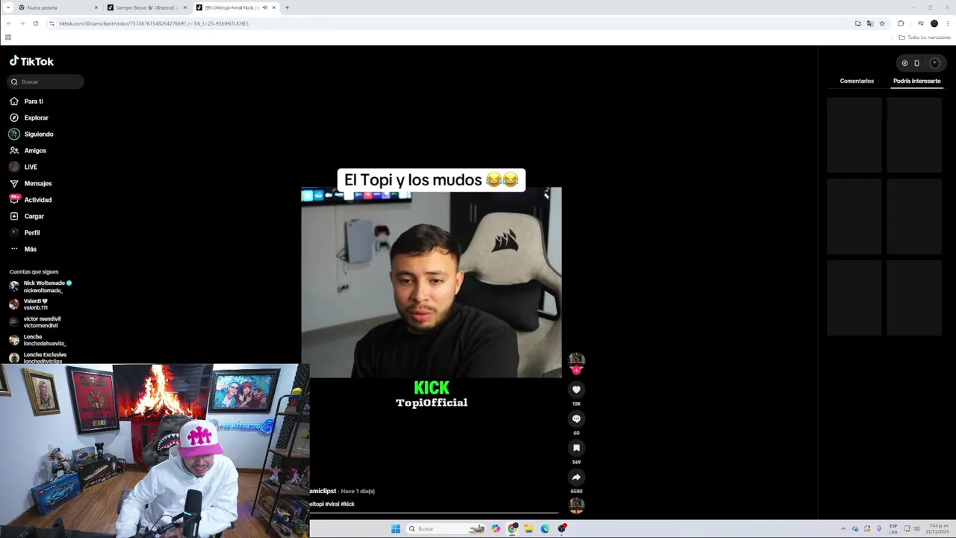Open Microsoft Edge from the taskbar
Viewport: 956px width, 538px height.
(545, 528)
